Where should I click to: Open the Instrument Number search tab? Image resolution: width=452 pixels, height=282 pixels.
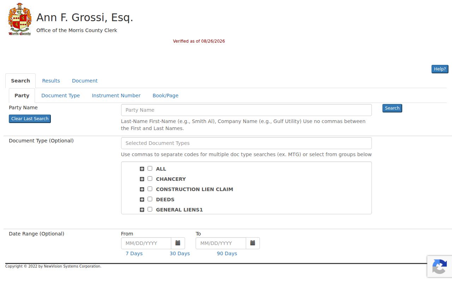tap(116, 96)
